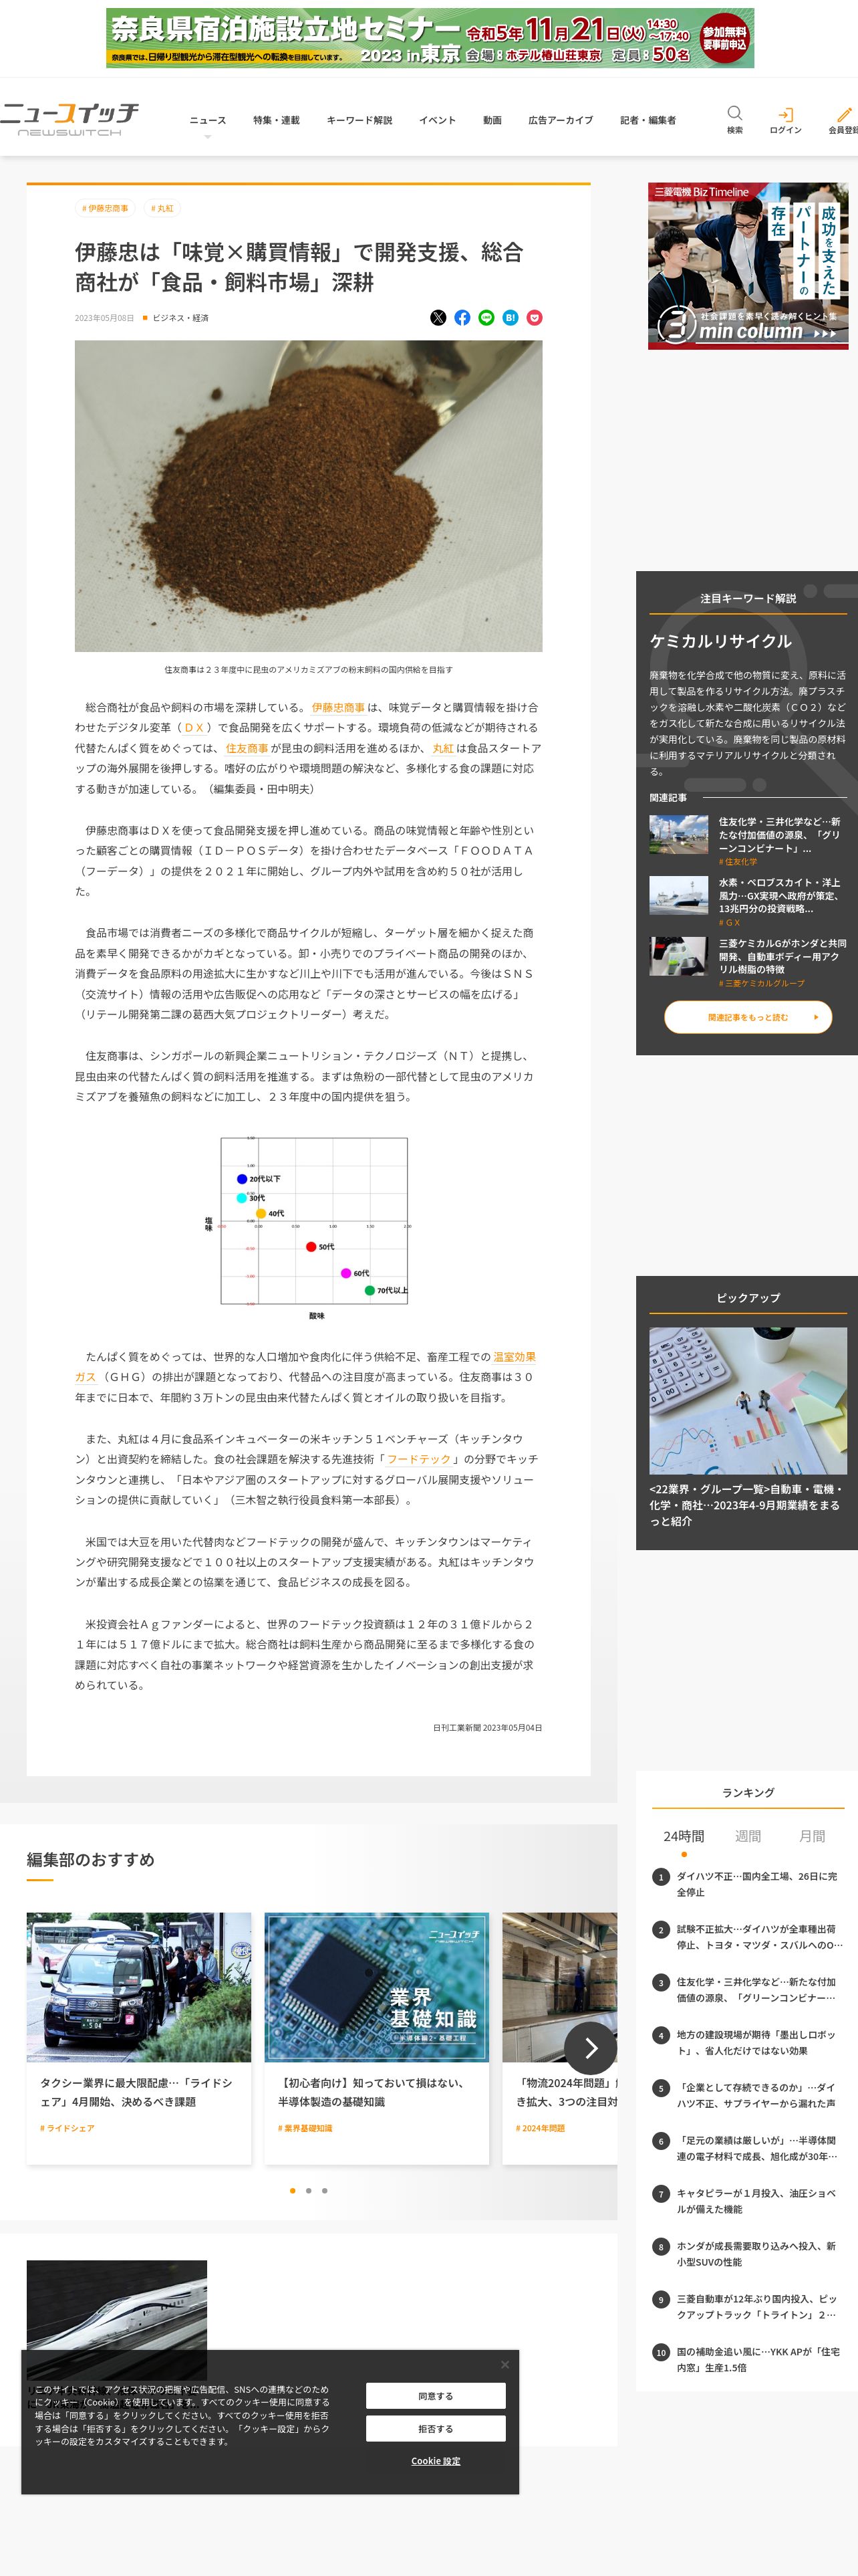
Task: Open the タクシー業界 recommended article card
Action: point(139,2038)
